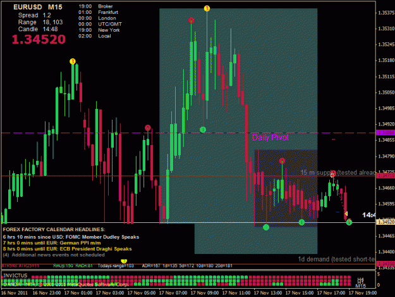Click the 15 m supply zone label

(338, 173)
